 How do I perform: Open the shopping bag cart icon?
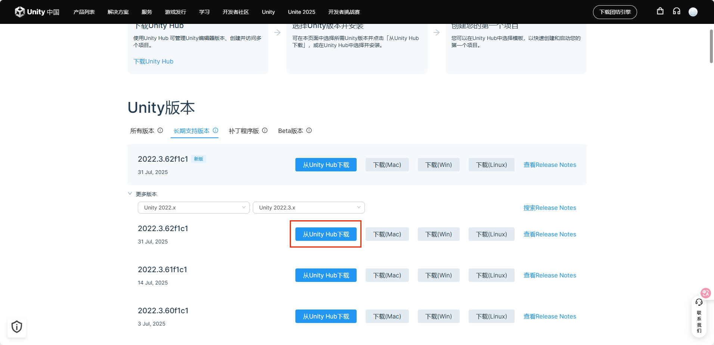(x=660, y=11)
